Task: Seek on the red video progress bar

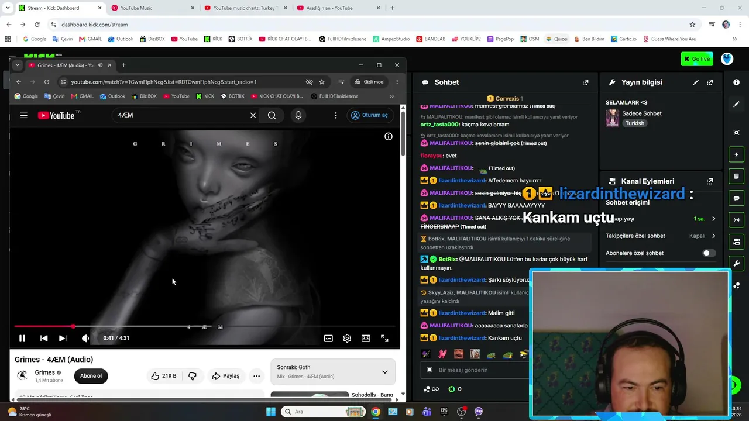Action: [x=205, y=326]
